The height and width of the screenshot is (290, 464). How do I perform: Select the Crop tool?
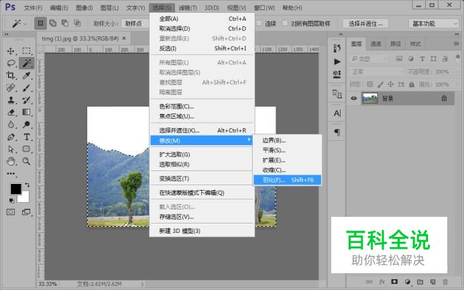[x=11, y=76]
